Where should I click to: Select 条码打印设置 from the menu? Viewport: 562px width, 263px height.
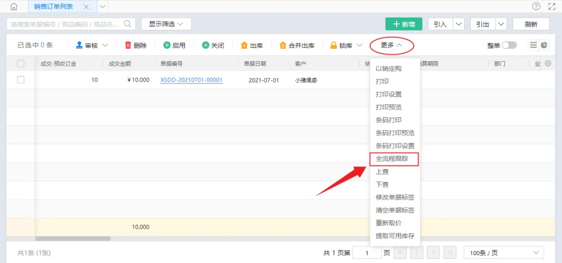click(394, 146)
